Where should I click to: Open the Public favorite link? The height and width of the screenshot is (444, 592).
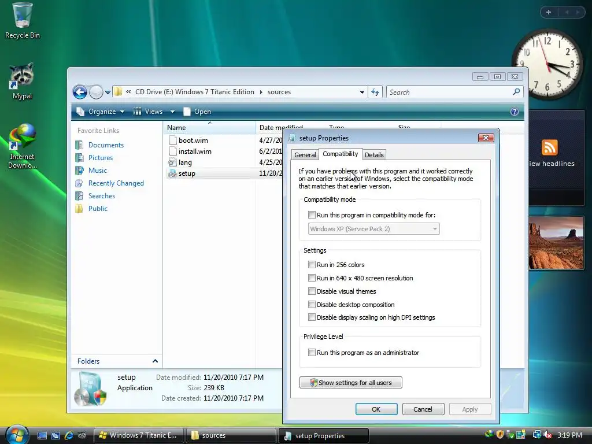point(98,208)
